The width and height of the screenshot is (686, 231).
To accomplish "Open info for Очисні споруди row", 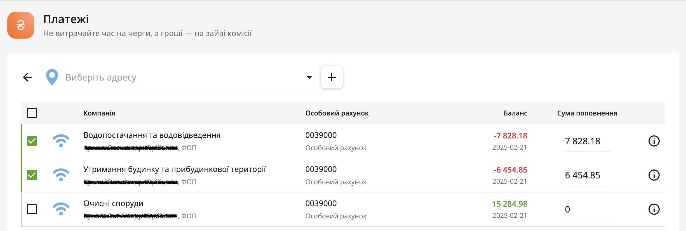I will pyautogui.click(x=654, y=209).
